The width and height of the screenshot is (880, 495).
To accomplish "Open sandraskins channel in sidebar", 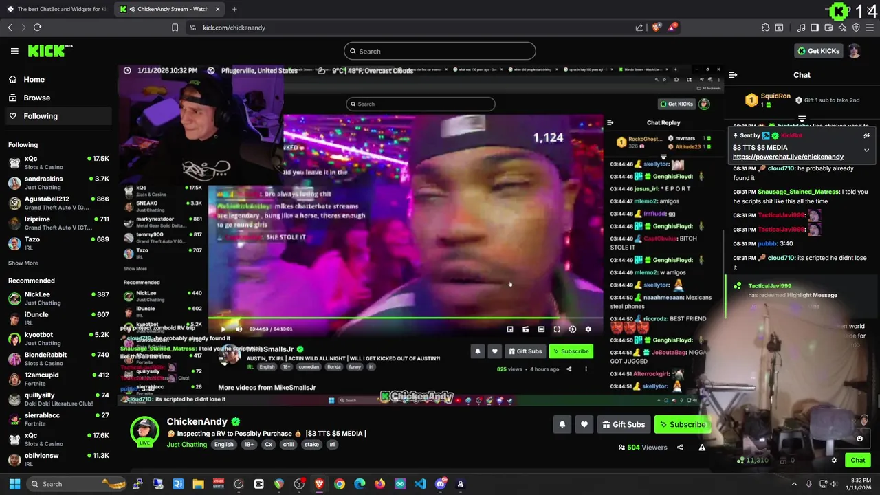I will [x=58, y=183].
